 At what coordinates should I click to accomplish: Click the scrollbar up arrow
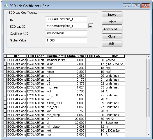point(149,56)
